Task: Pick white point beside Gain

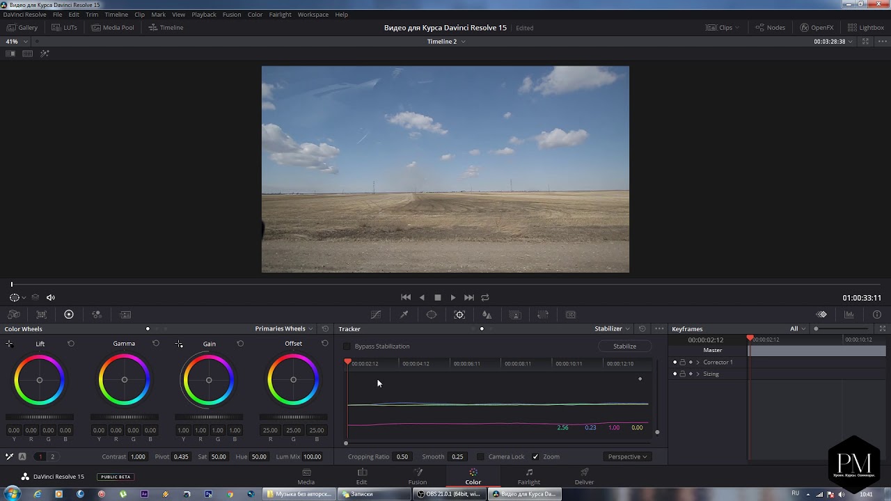Action: (x=179, y=344)
